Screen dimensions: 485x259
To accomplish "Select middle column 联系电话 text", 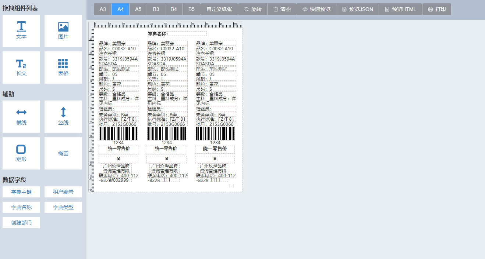I will (167, 175).
